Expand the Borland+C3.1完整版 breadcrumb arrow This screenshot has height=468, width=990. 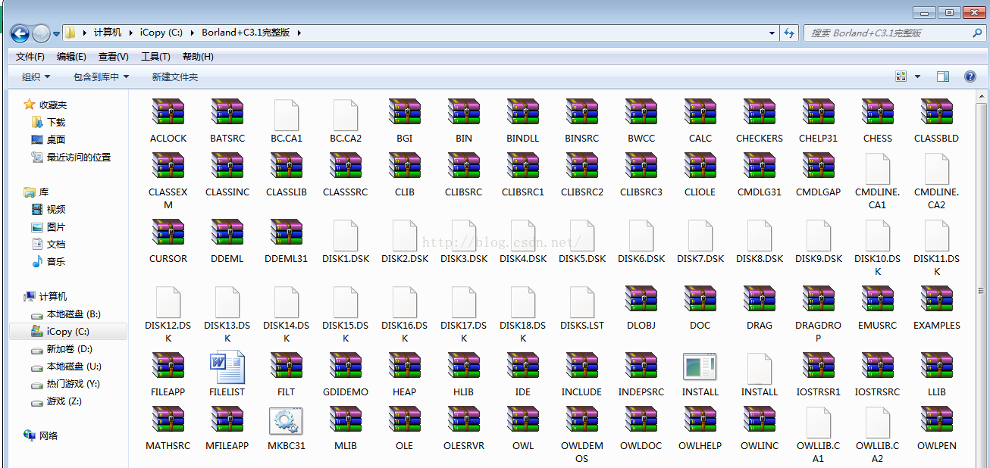[x=299, y=33]
